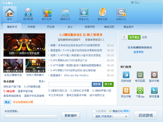The width and height of the screenshot is (163, 122).
Task: Open the 5.4Ptr更新Build17093各职业T16 article
Action: coord(69,60)
